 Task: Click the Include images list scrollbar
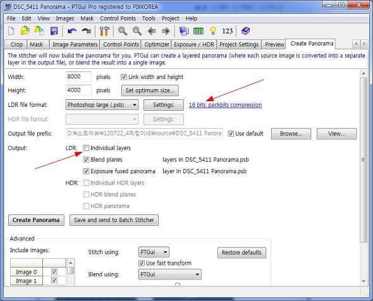click(71, 271)
